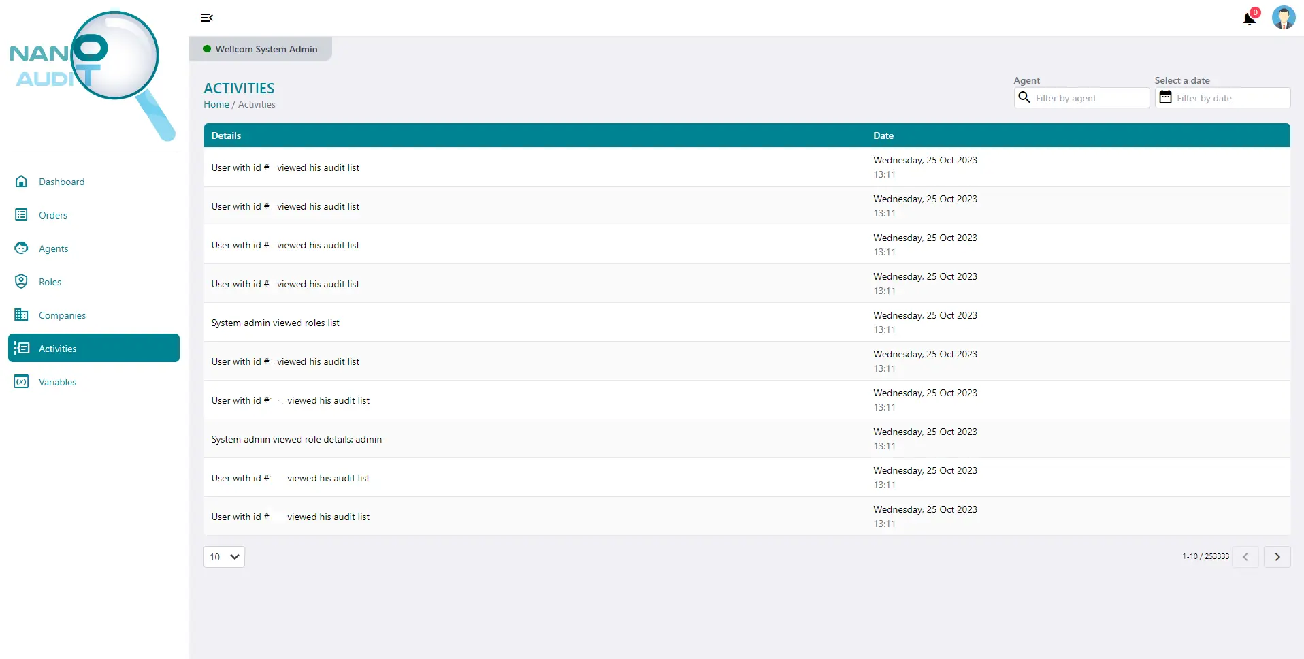The image size is (1304, 659).
Task: Open the user profile avatar
Action: (x=1284, y=18)
